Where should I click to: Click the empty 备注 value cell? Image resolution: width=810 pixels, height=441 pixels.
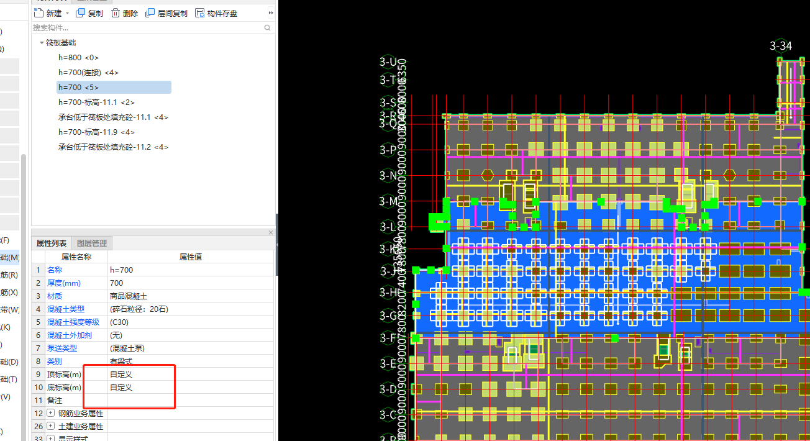click(x=191, y=401)
